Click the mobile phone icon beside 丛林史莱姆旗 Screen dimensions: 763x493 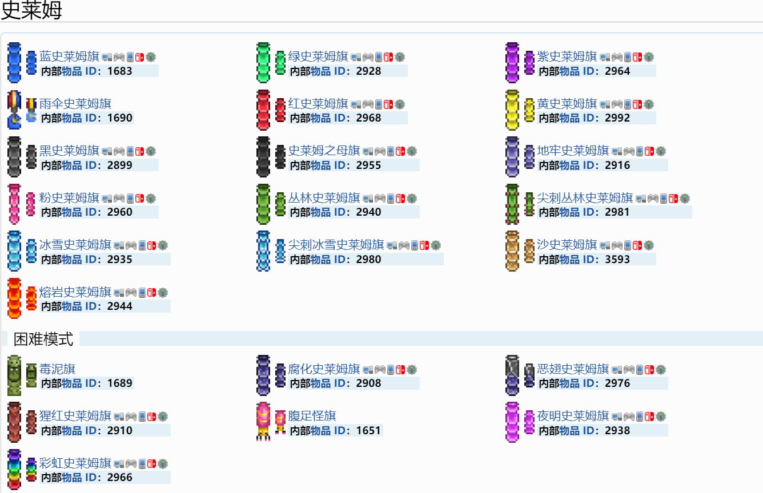pyautogui.click(x=391, y=199)
